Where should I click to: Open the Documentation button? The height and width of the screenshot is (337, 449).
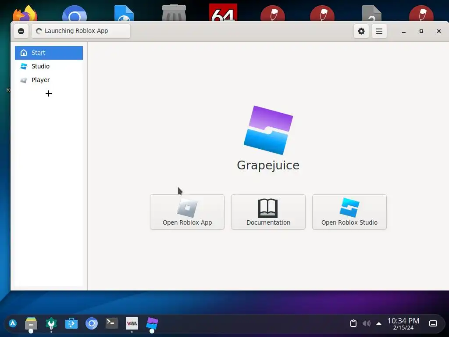268,212
